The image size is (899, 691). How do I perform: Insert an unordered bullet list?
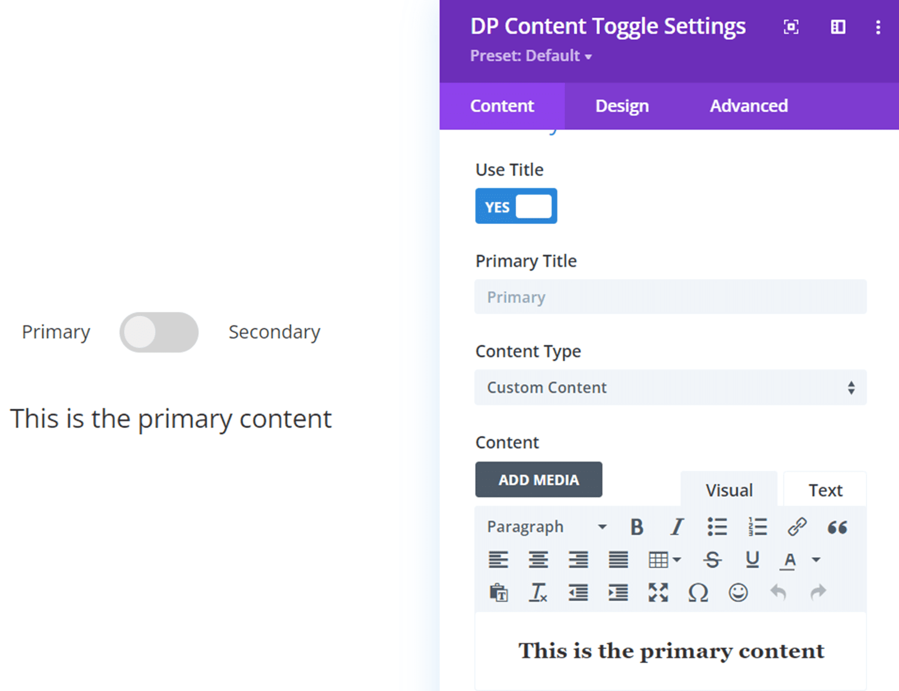pyautogui.click(x=718, y=526)
